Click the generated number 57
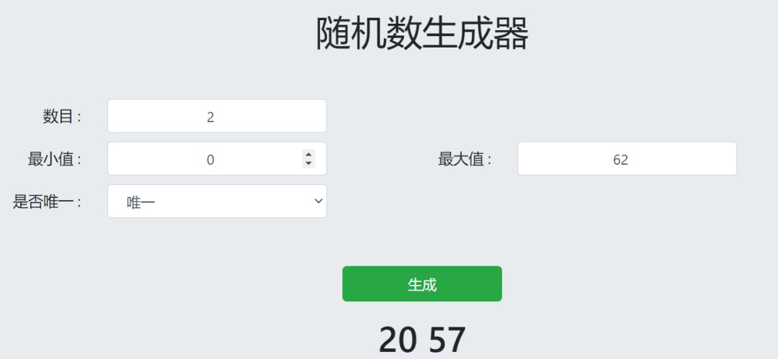Viewport: 778px width, 359px height. pos(447,340)
